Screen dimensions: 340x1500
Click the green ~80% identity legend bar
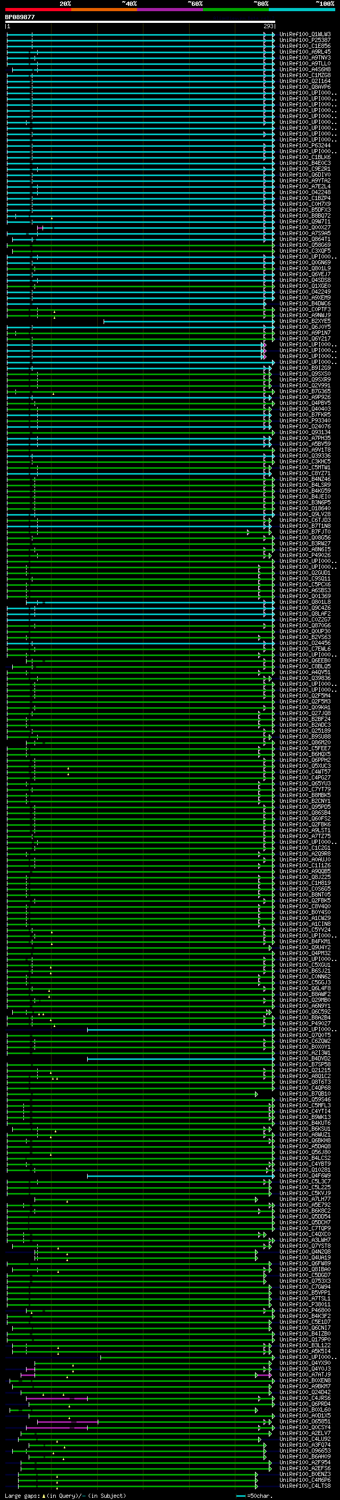click(x=236, y=10)
